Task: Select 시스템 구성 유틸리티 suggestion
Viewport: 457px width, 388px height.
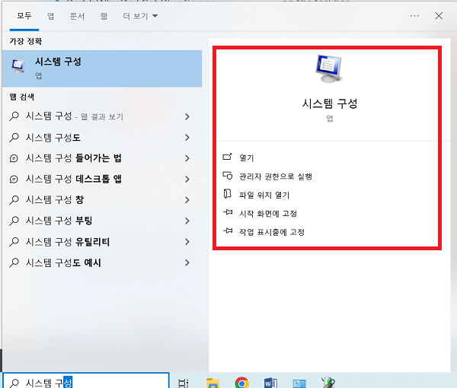Action: pyautogui.click(x=102, y=242)
